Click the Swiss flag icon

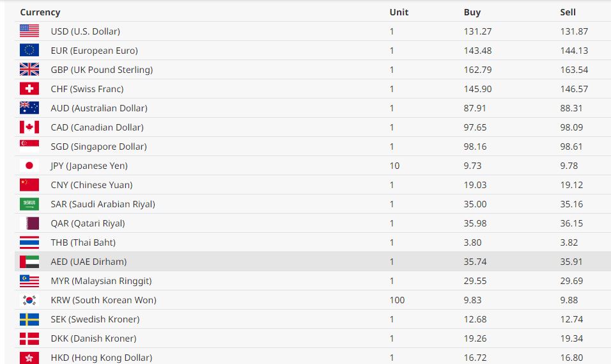(29, 88)
